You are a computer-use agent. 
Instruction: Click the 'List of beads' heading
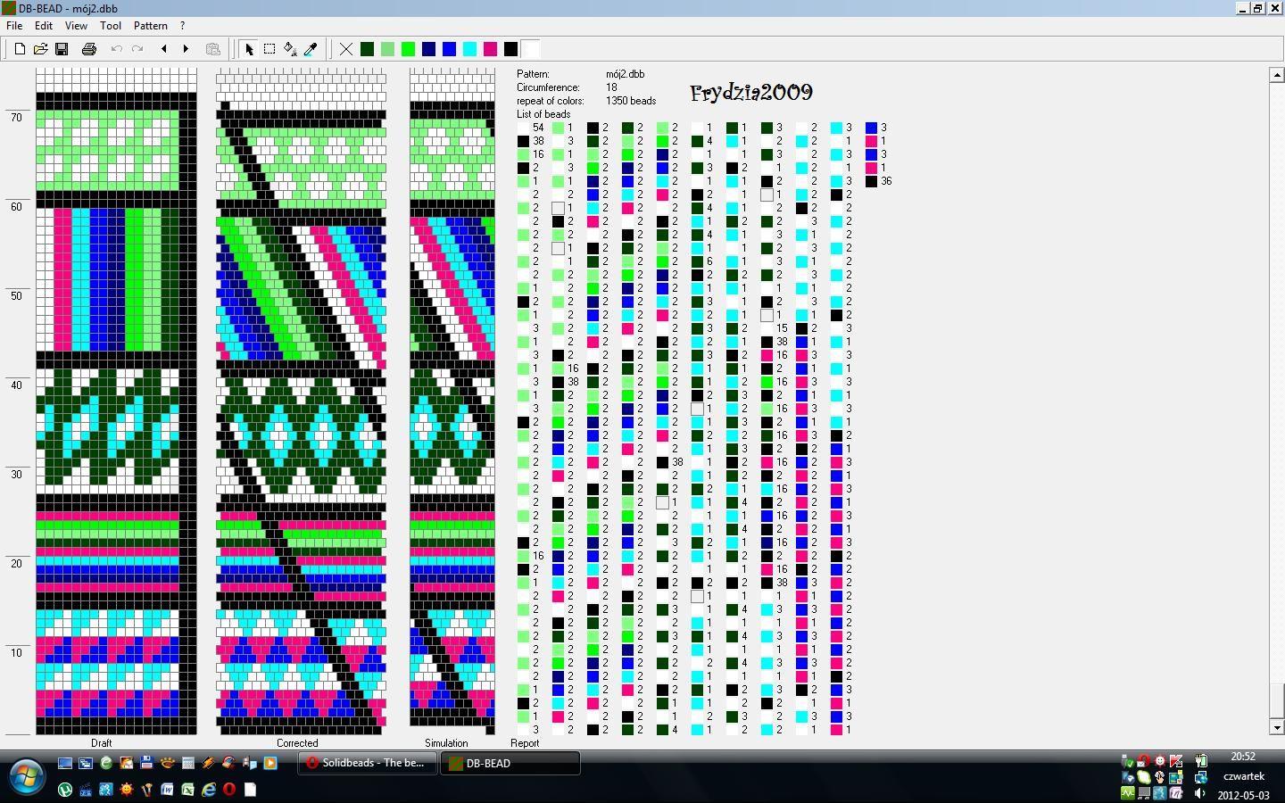[x=543, y=114]
